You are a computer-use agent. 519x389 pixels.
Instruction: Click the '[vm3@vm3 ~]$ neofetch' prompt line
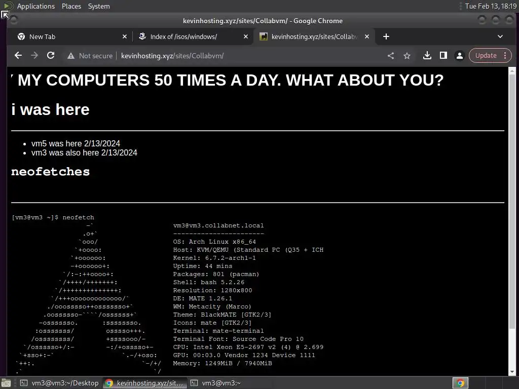(x=53, y=217)
